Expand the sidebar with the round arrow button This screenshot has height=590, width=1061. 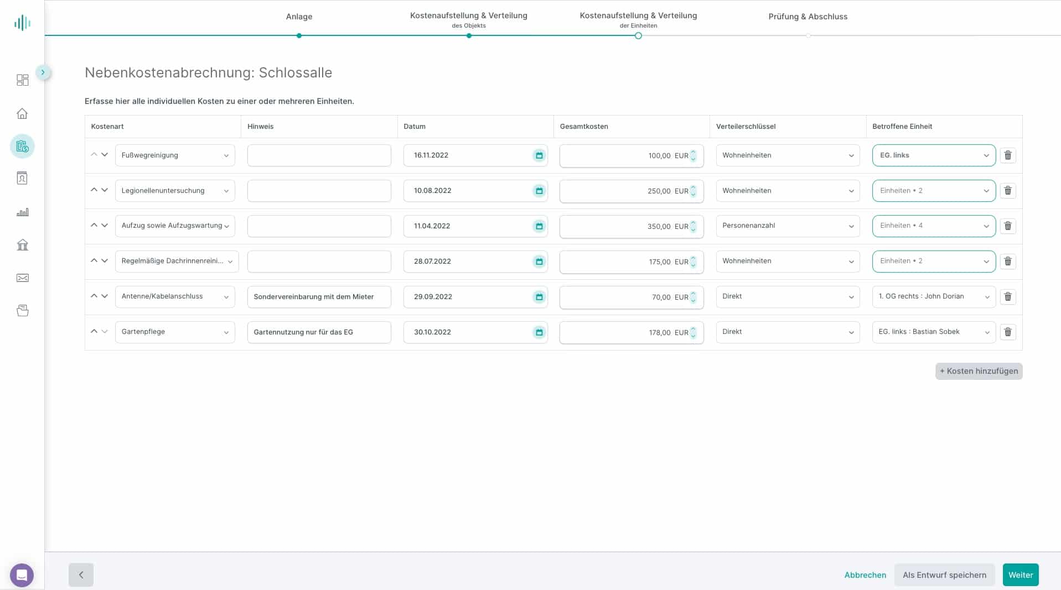coord(43,72)
